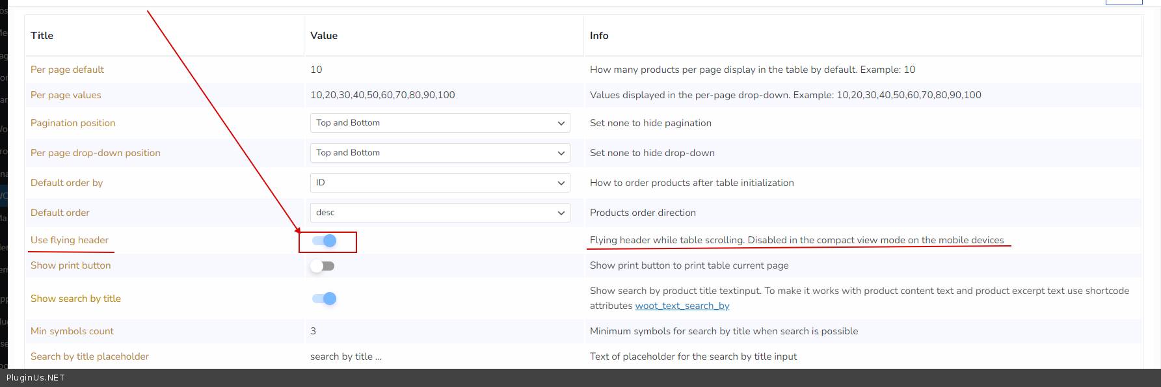Disable the Show search by title switch
Screen dimensions: 1161x387
(x=324, y=299)
